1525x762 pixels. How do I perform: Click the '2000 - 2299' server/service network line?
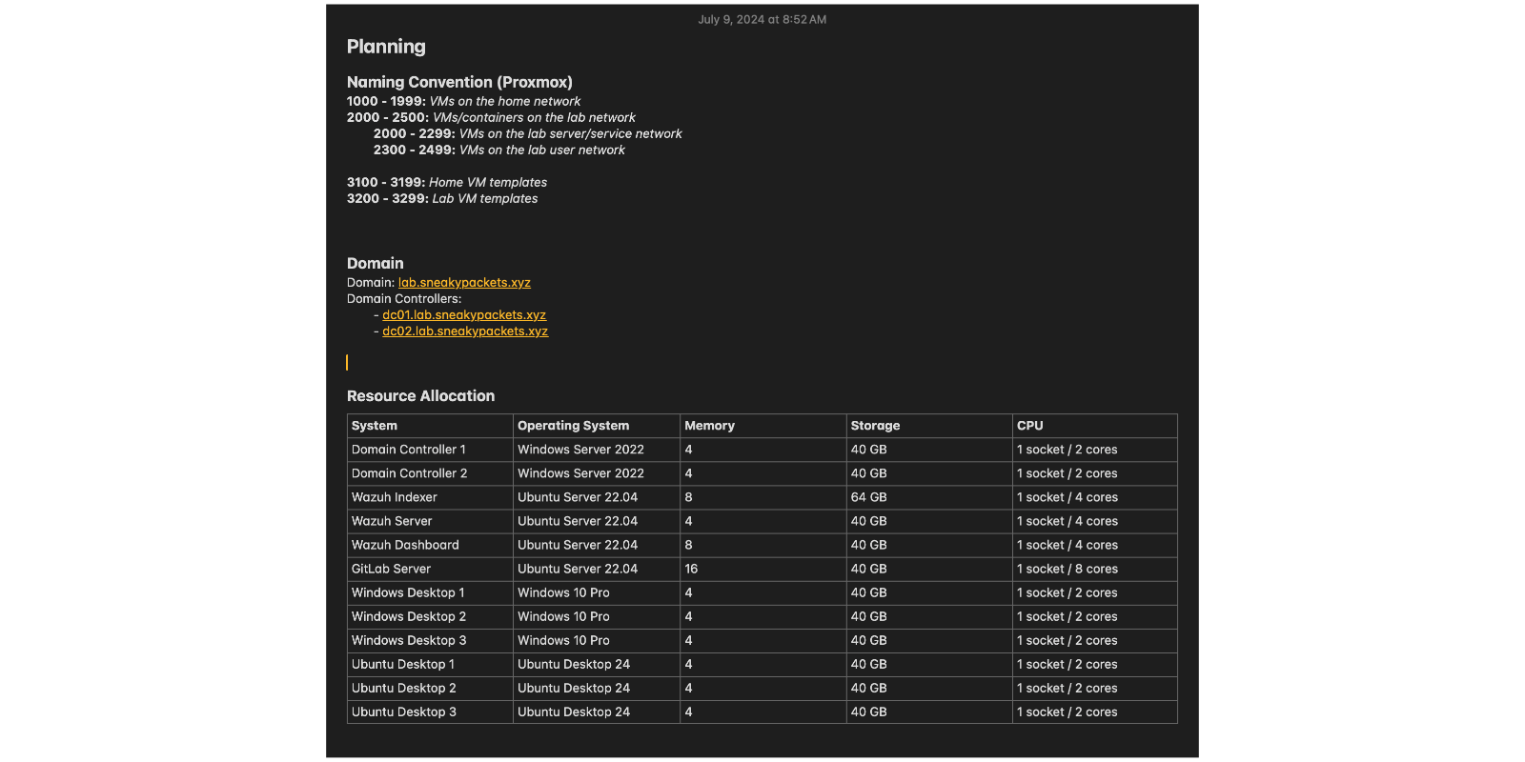(527, 133)
